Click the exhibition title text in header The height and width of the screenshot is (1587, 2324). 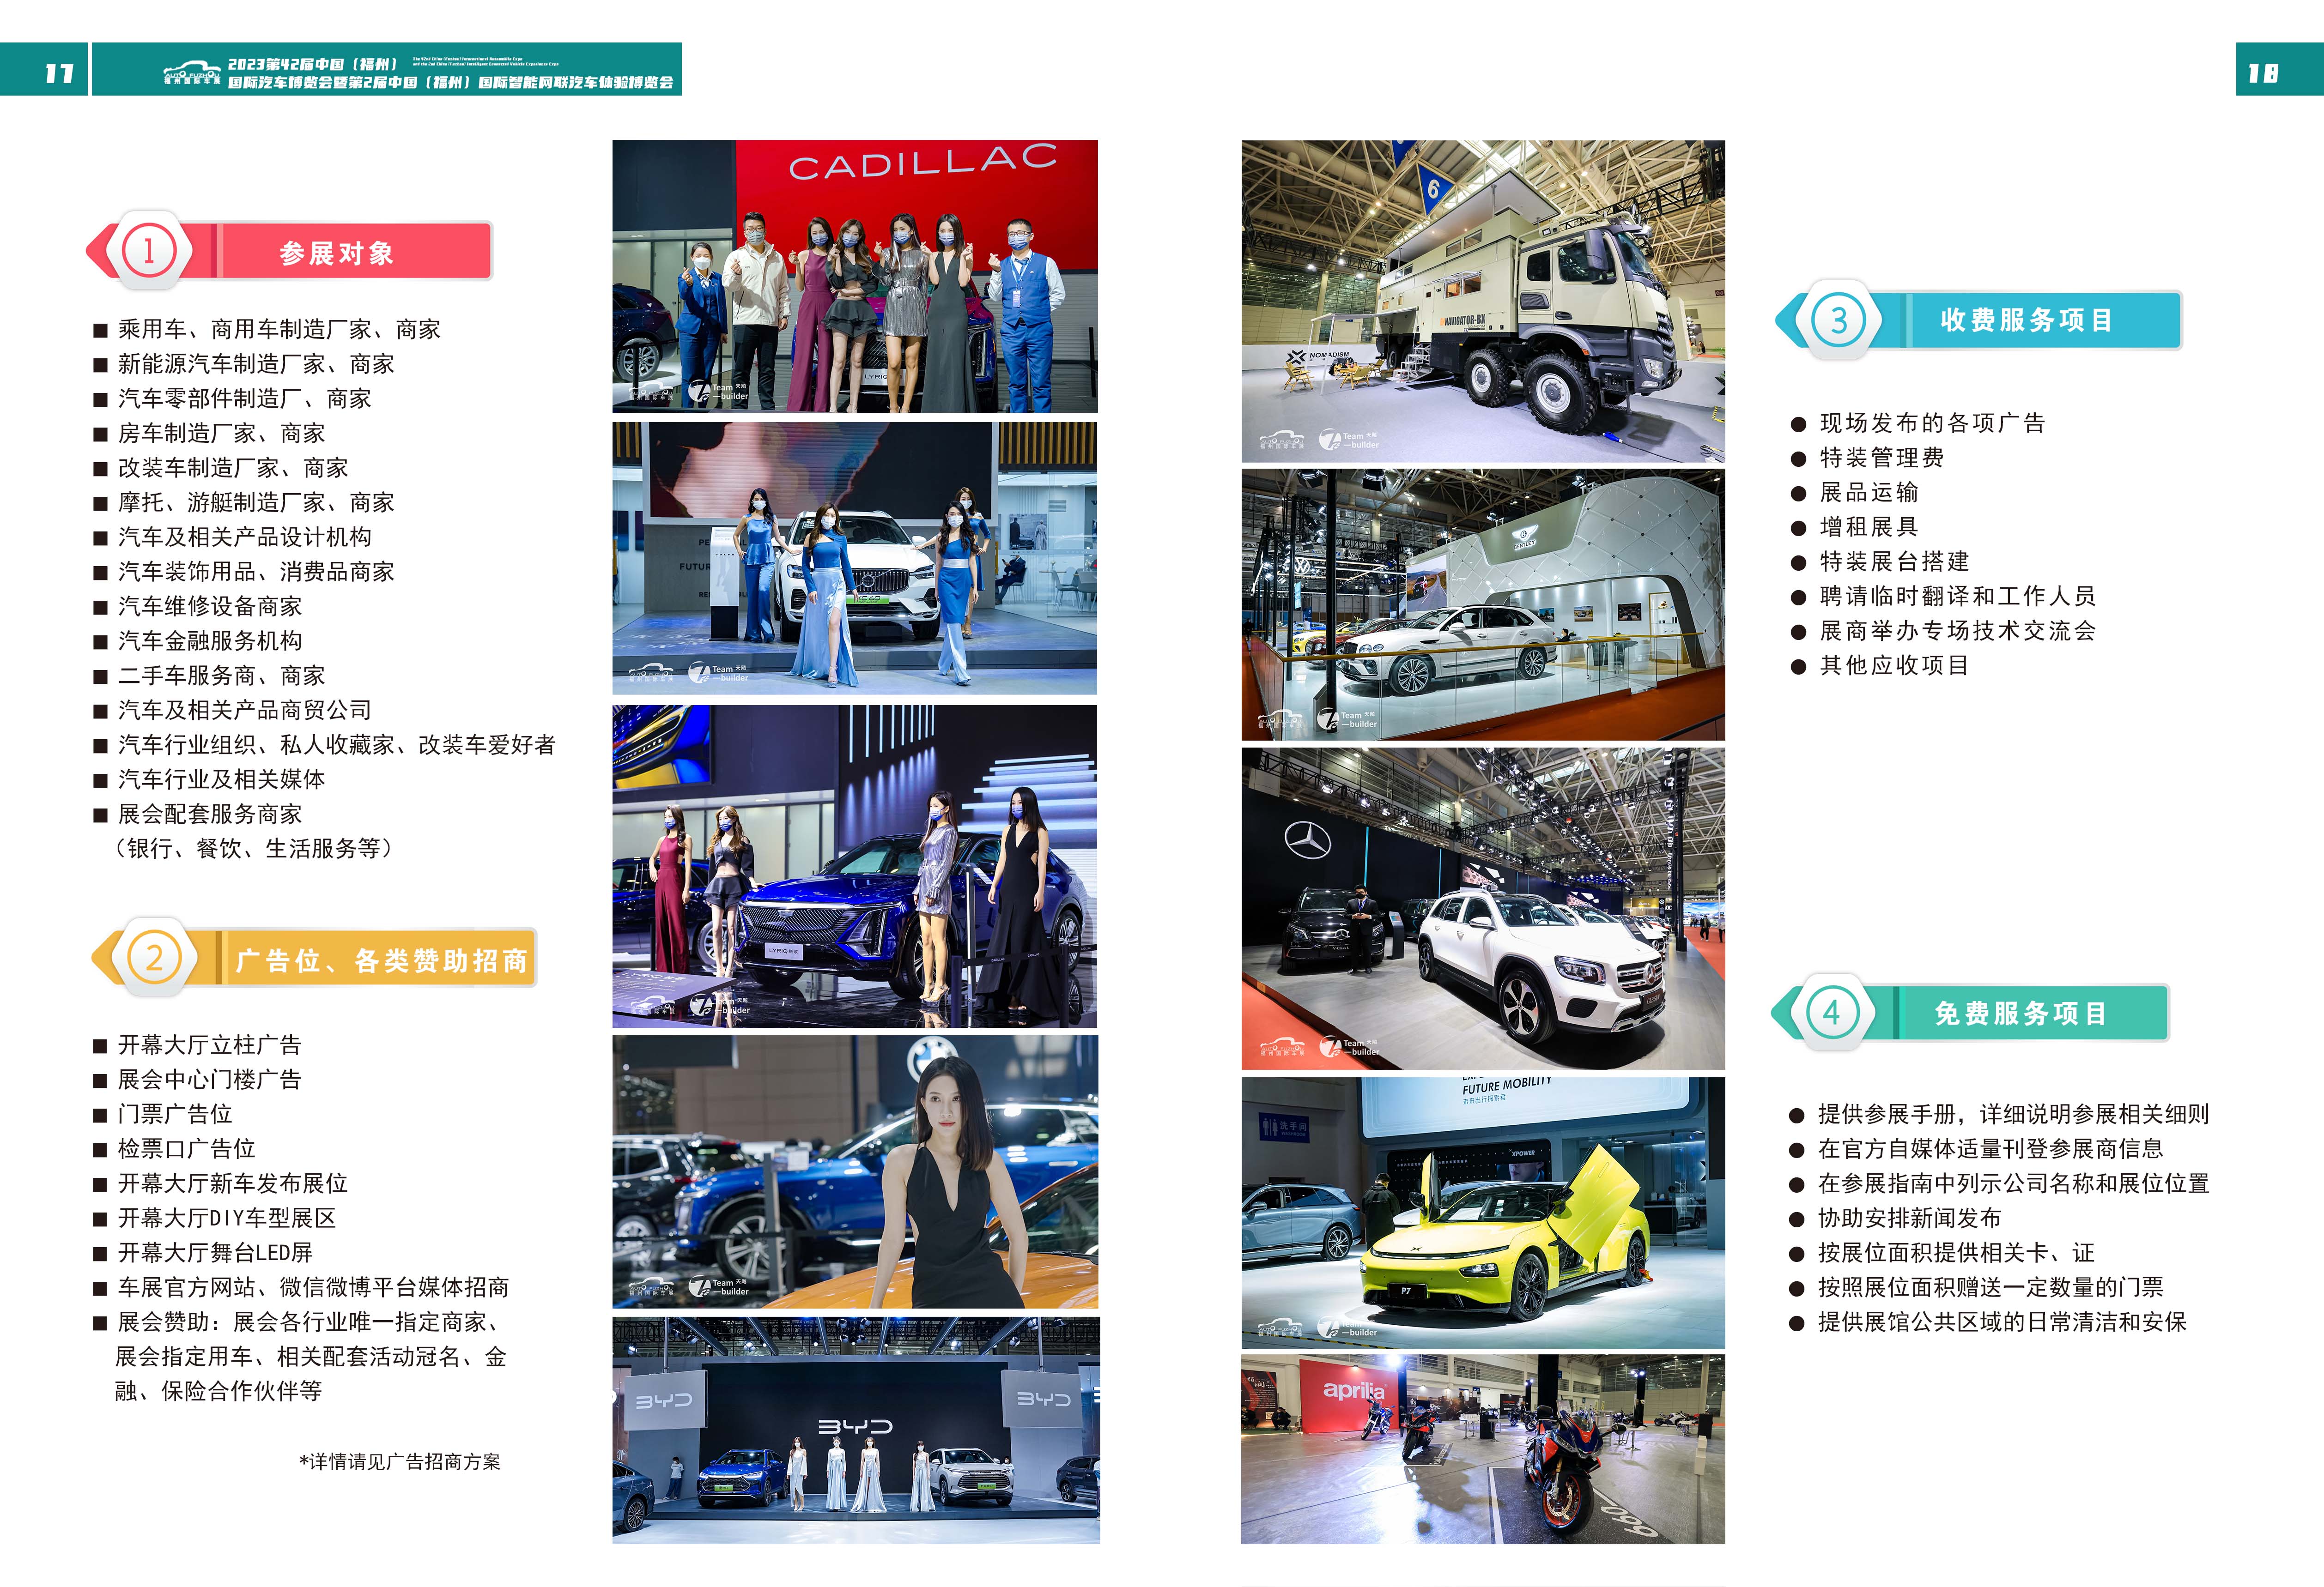pyautogui.click(x=450, y=73)
